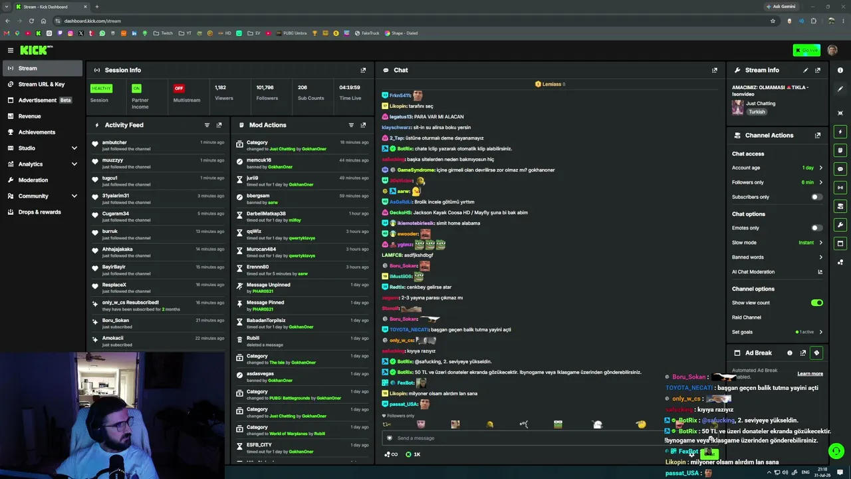Screen dimensions: 851x479
Task: Open the Twitch bookmarks folder
Action: click(x=163, y=33)
